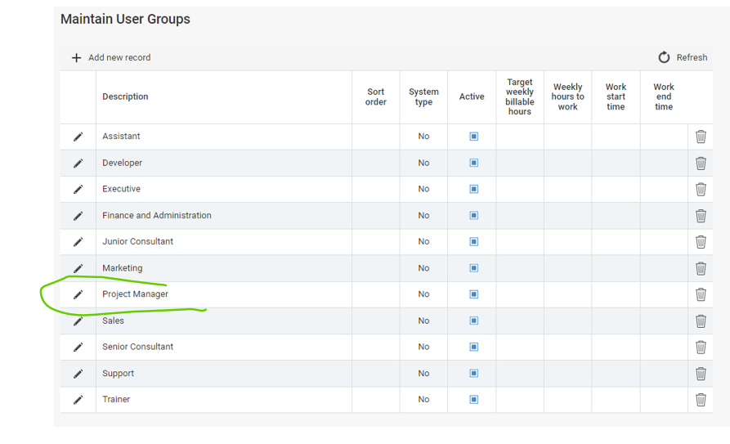This screenshot has height=444, width=730.
Task: Edit Finance and Administration with pencil icon
Action: (x=78, y=216)
